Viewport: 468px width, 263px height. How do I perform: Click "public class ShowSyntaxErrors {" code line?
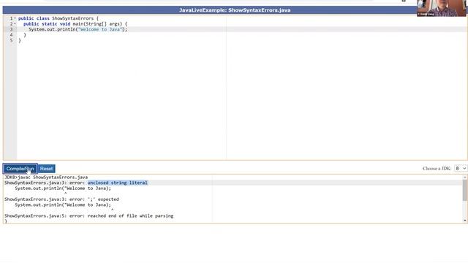(58, 18)
